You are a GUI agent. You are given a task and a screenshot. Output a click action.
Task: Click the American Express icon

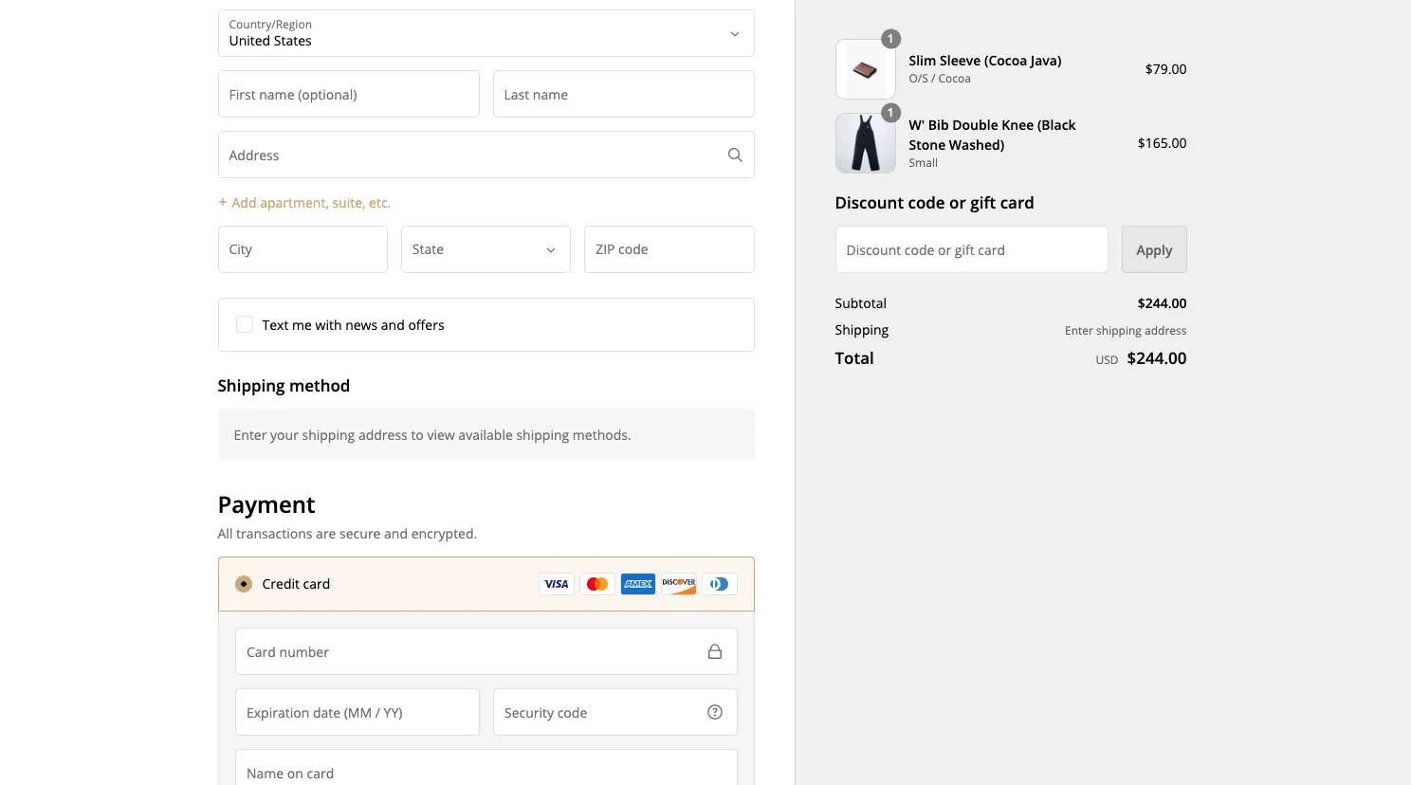click(x=637, y=584)
